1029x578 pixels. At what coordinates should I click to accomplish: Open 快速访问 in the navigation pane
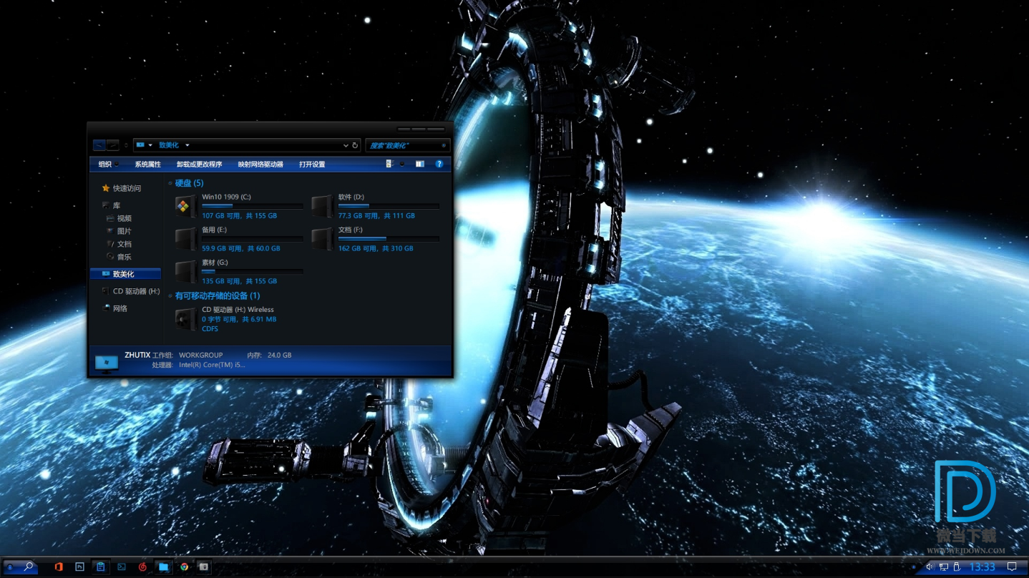pyautogui.click(x=121, y=188)
